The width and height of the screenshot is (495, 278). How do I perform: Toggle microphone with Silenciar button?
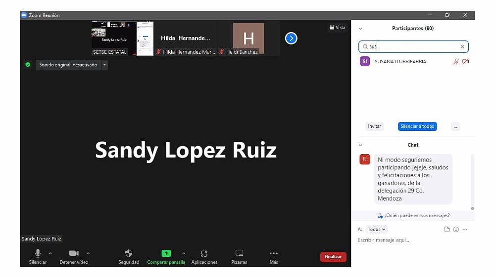click(38, 254)
